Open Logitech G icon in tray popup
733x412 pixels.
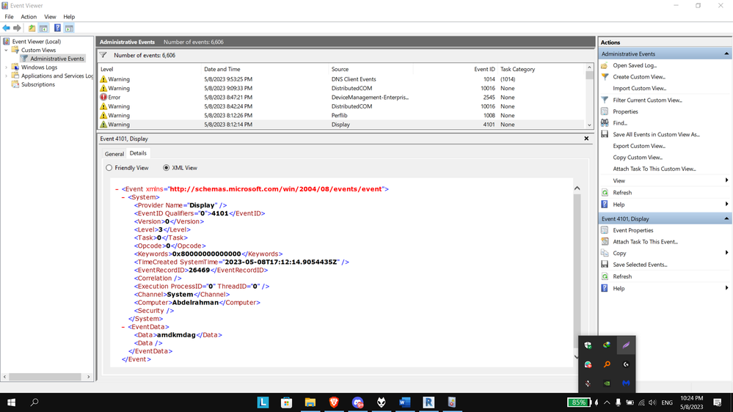[626, 364]
